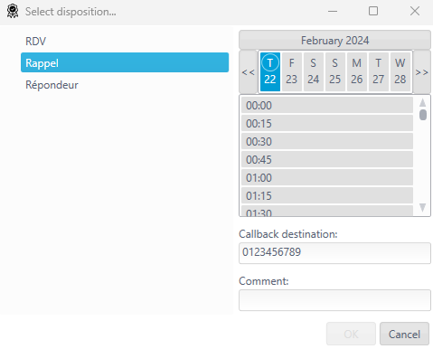
Task: Select Thursday 22 in the date strip
Action: [270, 71]
